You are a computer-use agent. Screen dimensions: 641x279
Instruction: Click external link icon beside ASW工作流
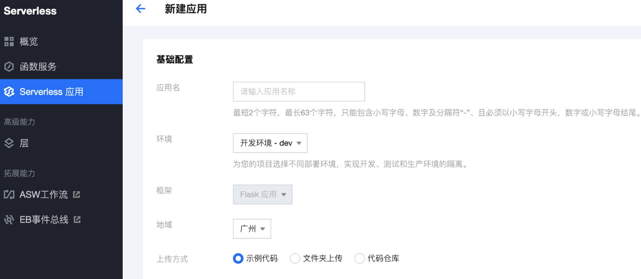76,195
